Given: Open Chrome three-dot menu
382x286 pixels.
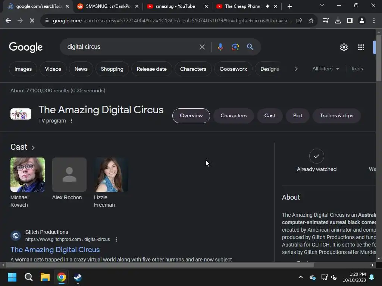Looking at the screenshot, I should [374, 21].
